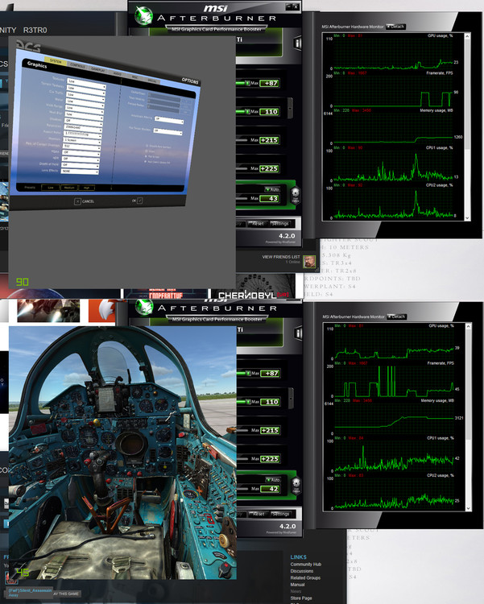Switch to the GAMEPLAY tab in DCS options
This screenshot has height=604, width=484.
pyautogui.click(x=98, y=70)
